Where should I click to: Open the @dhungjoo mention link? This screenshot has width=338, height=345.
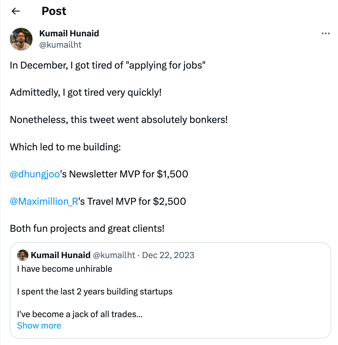(35, 174)
